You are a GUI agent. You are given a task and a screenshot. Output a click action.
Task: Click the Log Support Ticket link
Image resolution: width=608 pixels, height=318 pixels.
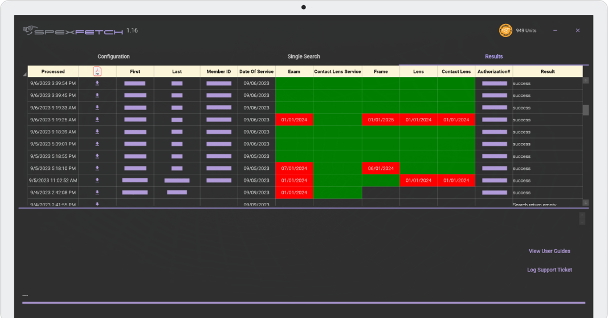(x=549, y=270)
